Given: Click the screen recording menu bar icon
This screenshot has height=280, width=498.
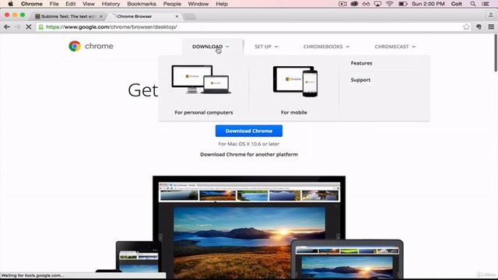Looking at the screenshot, I should 342,4.
